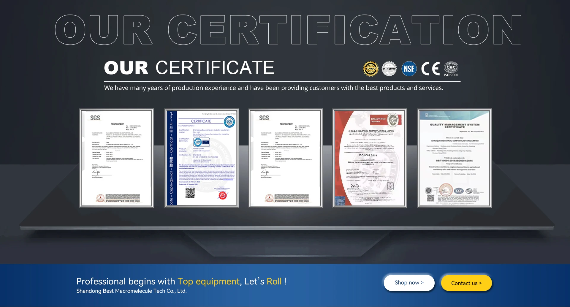Screen dimensions: 570x307
Task: Click the blue NSF logo
Action: click(x=409, y=69)
